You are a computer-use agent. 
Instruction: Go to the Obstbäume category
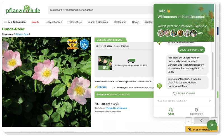[x=120, y=22]
